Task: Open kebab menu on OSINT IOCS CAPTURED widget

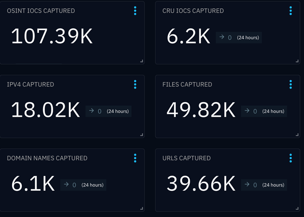Action: (135, 11)
